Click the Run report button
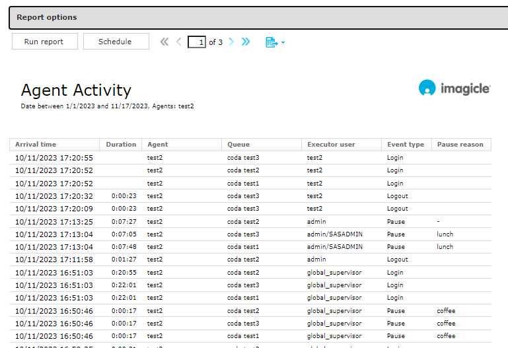This screenshot has height=348, width=508. [44, 42]
